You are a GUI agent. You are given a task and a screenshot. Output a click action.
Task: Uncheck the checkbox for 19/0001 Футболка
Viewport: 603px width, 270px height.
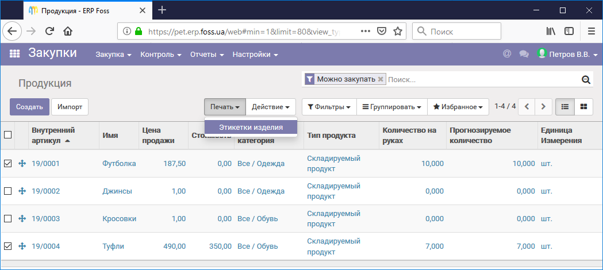7,164
